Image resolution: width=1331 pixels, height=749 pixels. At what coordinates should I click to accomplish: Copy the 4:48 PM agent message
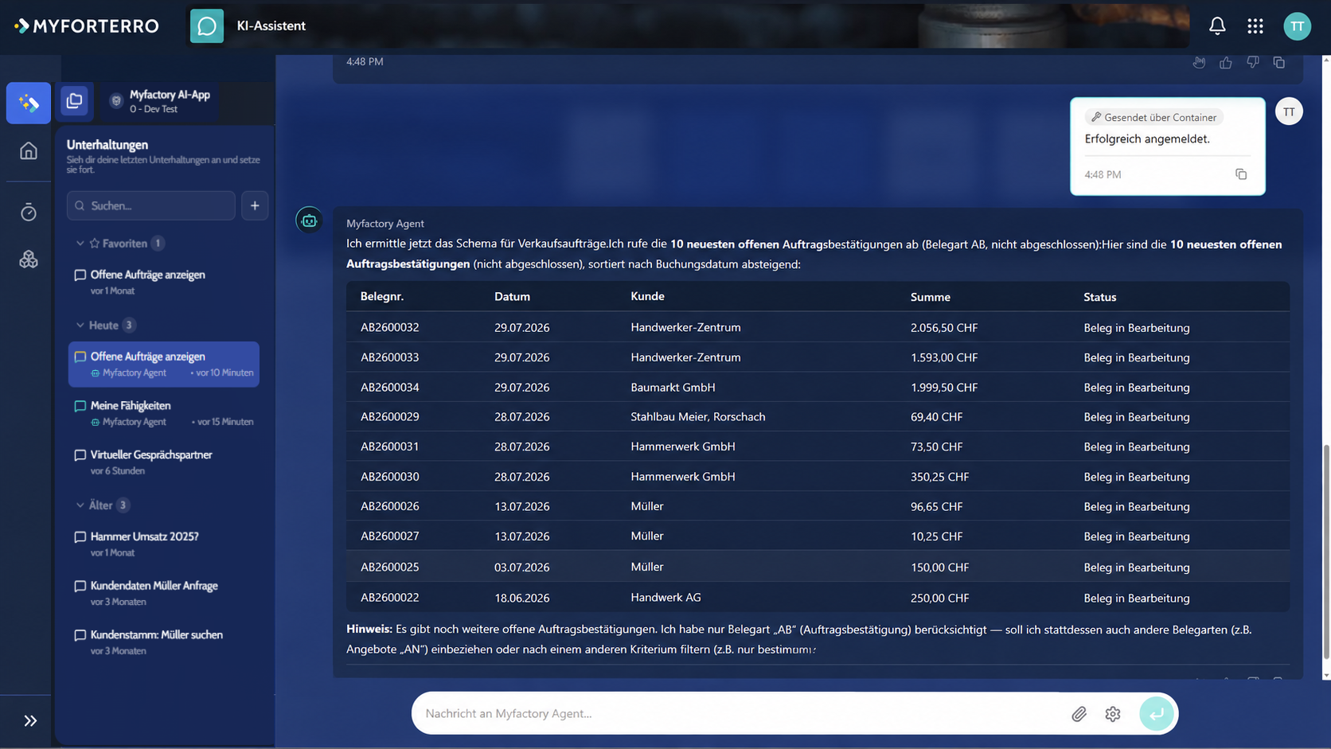click(x=1279, y=62)
